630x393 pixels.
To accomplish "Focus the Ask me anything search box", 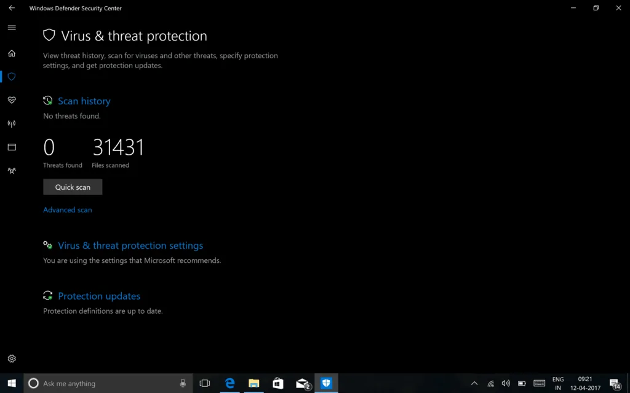I will pos(108,383).
